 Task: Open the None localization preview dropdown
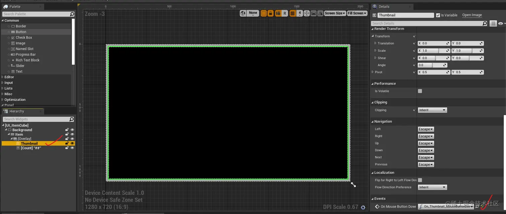253,13
